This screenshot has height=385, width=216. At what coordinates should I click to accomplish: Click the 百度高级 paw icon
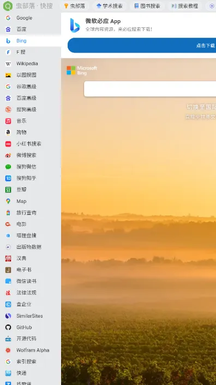[8, 98]
